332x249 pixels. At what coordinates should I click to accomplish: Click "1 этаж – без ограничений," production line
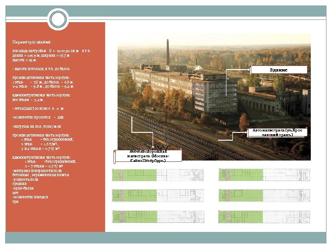[x=47, y=139]
